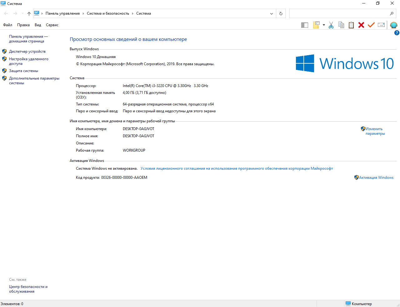This screenshot has width=400, height=307.
Task: Click the magnifier icon in the search box
Action: point(392,13)
